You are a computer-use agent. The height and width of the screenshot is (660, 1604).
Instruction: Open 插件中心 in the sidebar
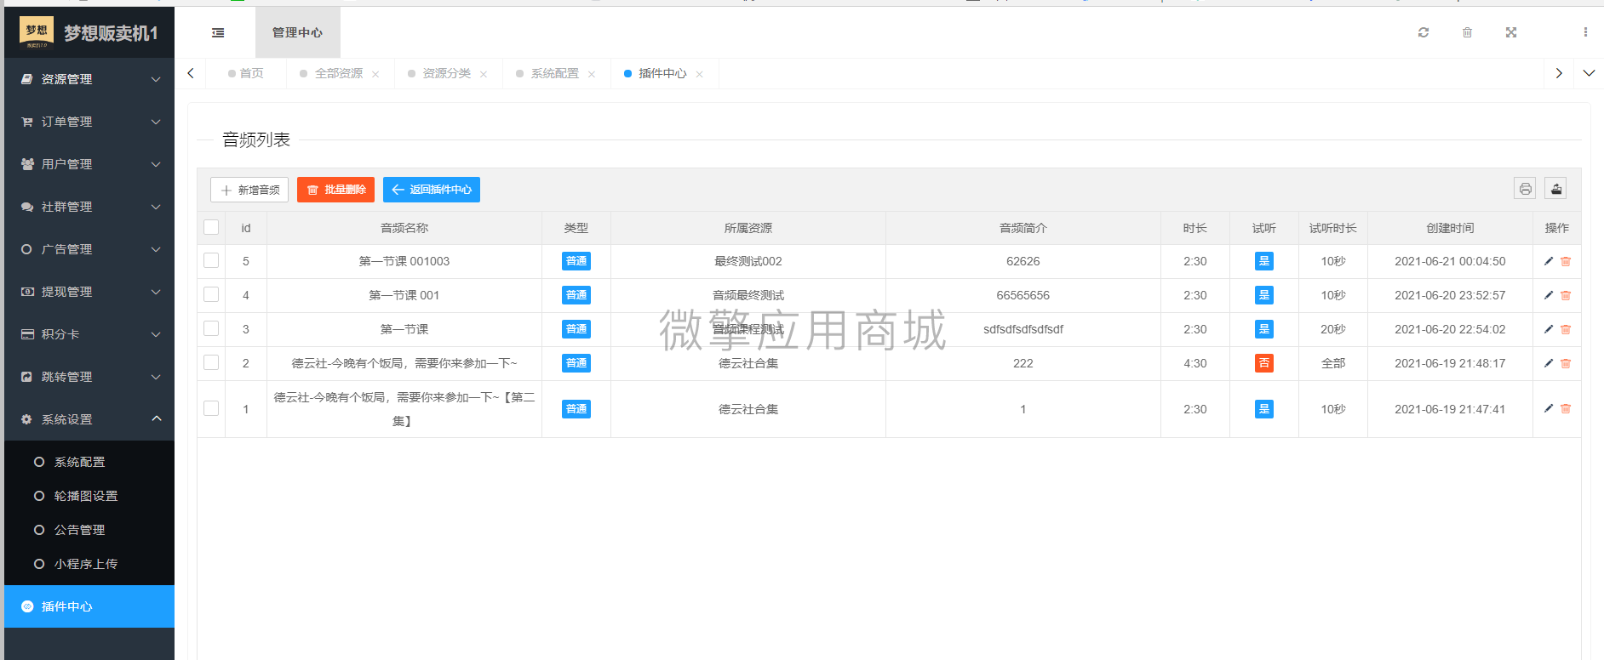(89, 606)
